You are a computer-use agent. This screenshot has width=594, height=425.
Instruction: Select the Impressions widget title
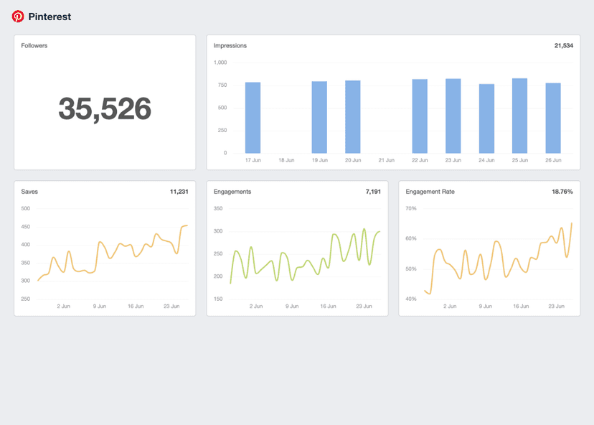point(230,46)
